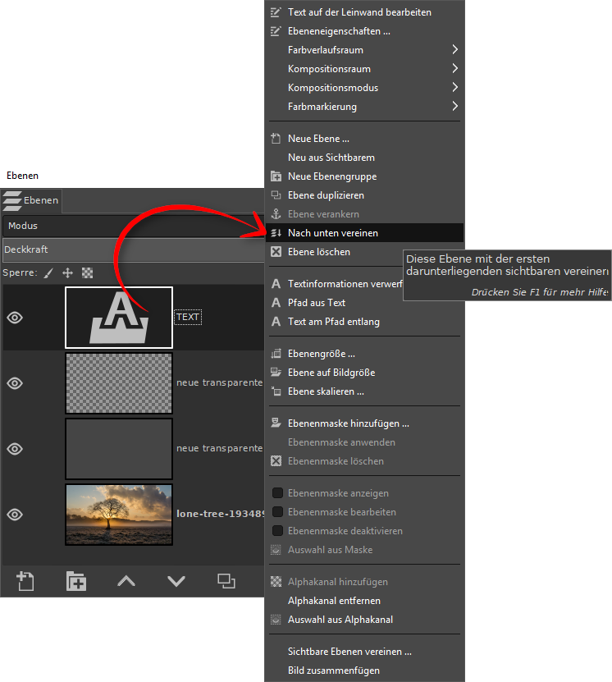Click the TEXT layer name label

point(188,317)
